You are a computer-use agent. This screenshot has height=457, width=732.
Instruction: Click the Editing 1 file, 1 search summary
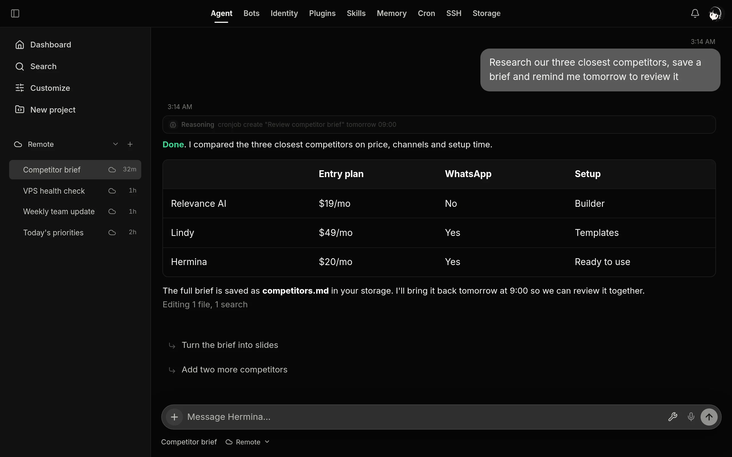coord(205,305)
